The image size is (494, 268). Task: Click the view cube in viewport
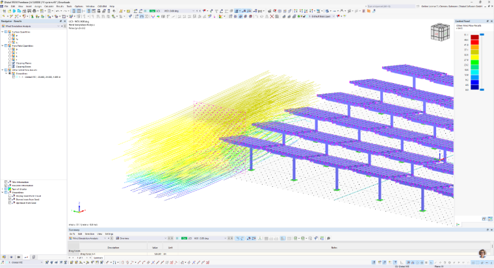(440, 32)
